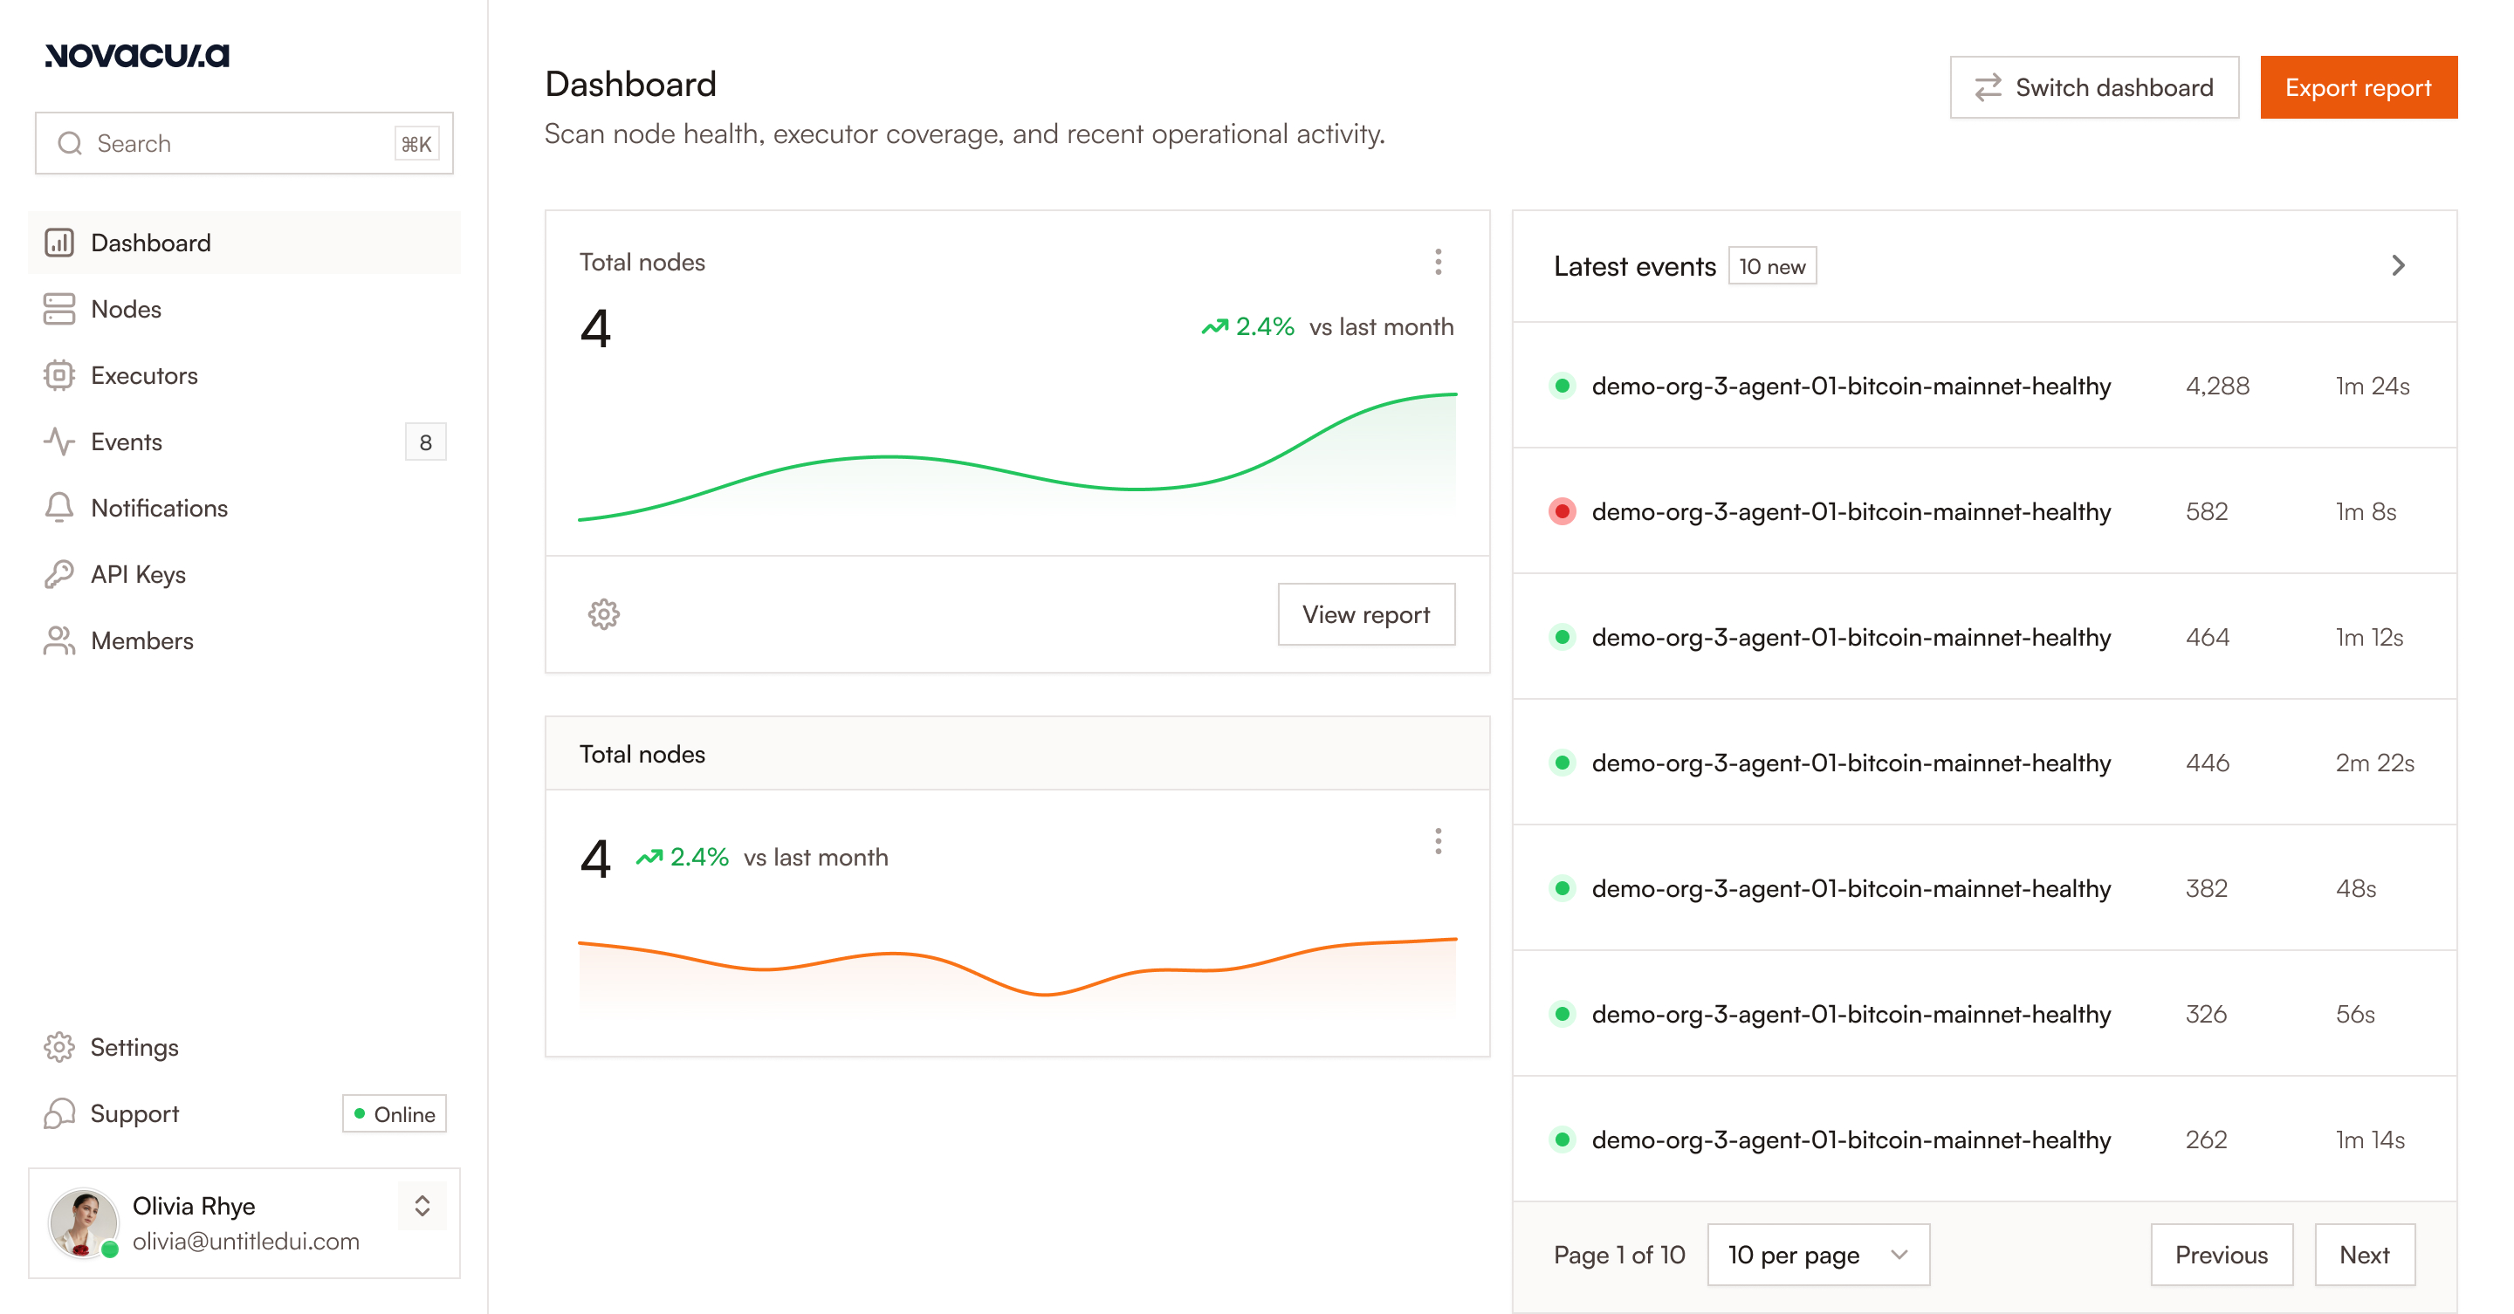Click Switch dashboard button
Image resolution: width=2514 pixels, height=1314 pixels.
pos(2093,88)
